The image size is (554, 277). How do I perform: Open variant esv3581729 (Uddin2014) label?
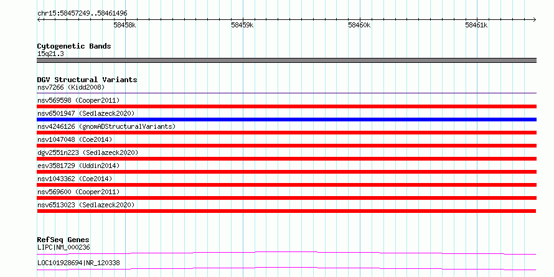[x=78, y=166]
